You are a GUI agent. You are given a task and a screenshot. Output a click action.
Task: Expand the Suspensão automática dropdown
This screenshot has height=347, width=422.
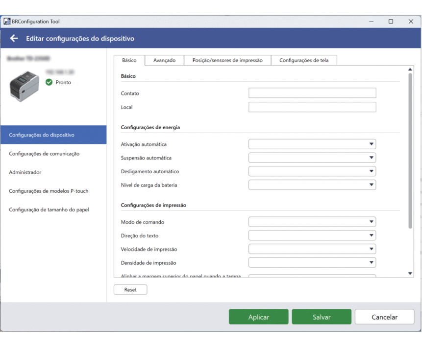pos(312,158)
